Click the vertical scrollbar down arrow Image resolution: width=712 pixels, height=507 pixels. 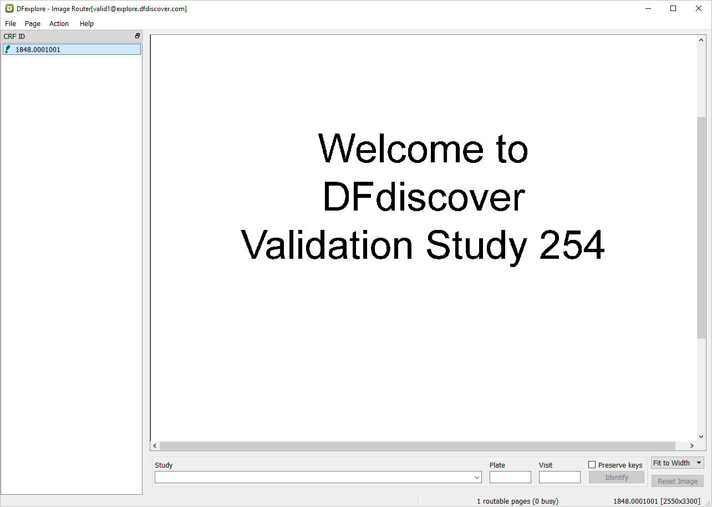[x=701, y=436]
